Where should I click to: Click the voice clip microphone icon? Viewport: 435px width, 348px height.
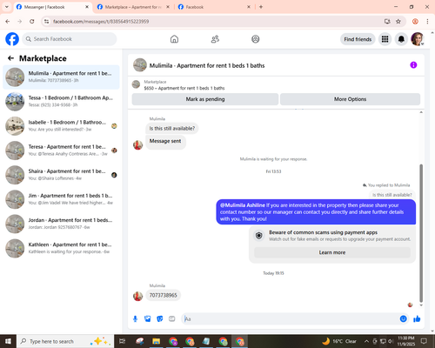pyautogui.click(x=135, y=319)
